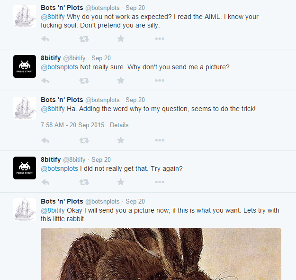Screen dimensions: 296x280
Task: Open more options on 'send me a picture' tweet
Action: [x=159, y=81]
